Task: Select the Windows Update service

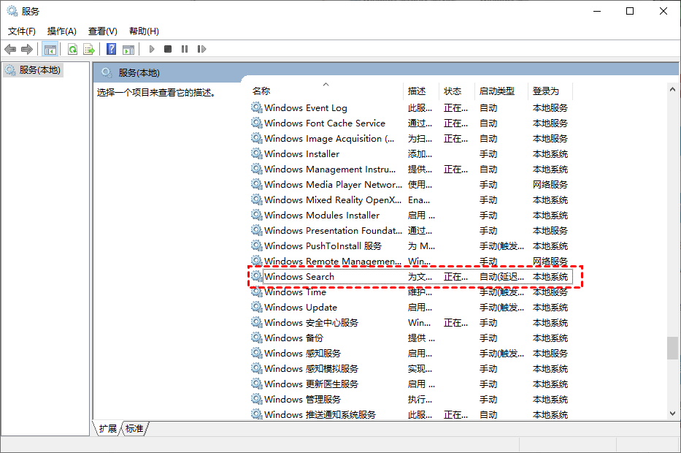Action: pyautogui.click(x=299, y=307)
